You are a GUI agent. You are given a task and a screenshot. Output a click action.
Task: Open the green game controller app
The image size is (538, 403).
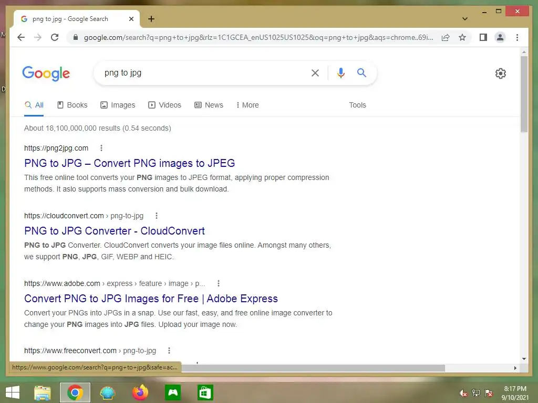172,393
